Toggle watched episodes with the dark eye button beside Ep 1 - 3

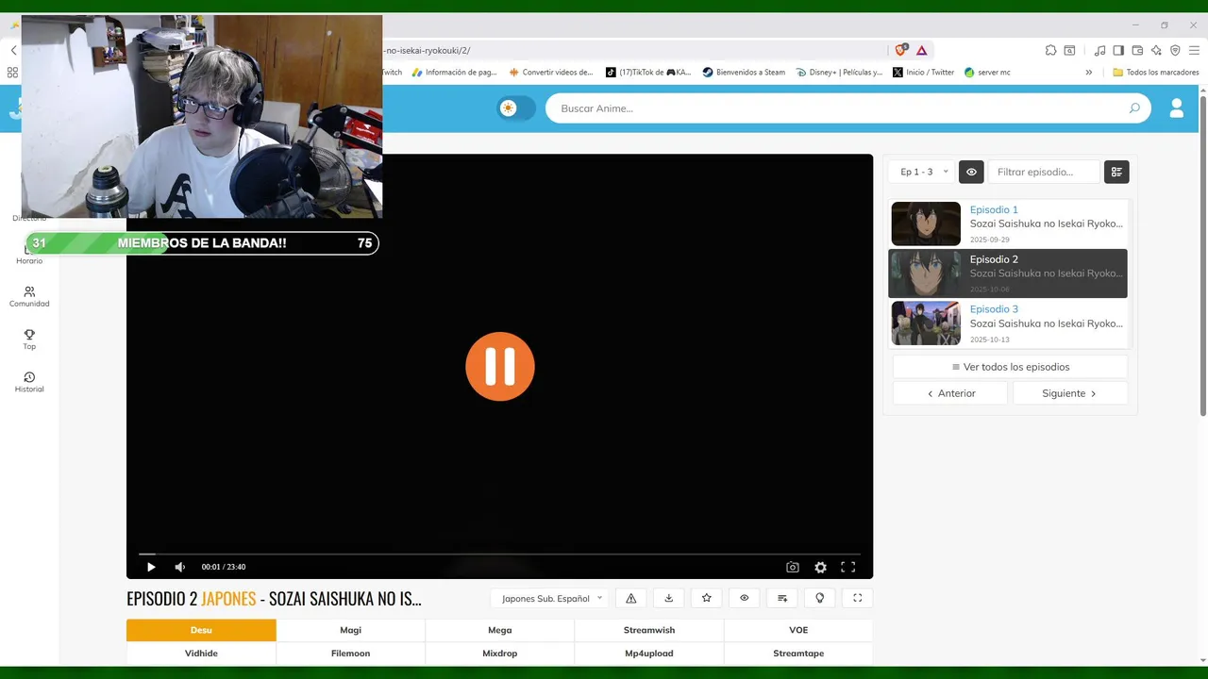[x=971, y=172]
